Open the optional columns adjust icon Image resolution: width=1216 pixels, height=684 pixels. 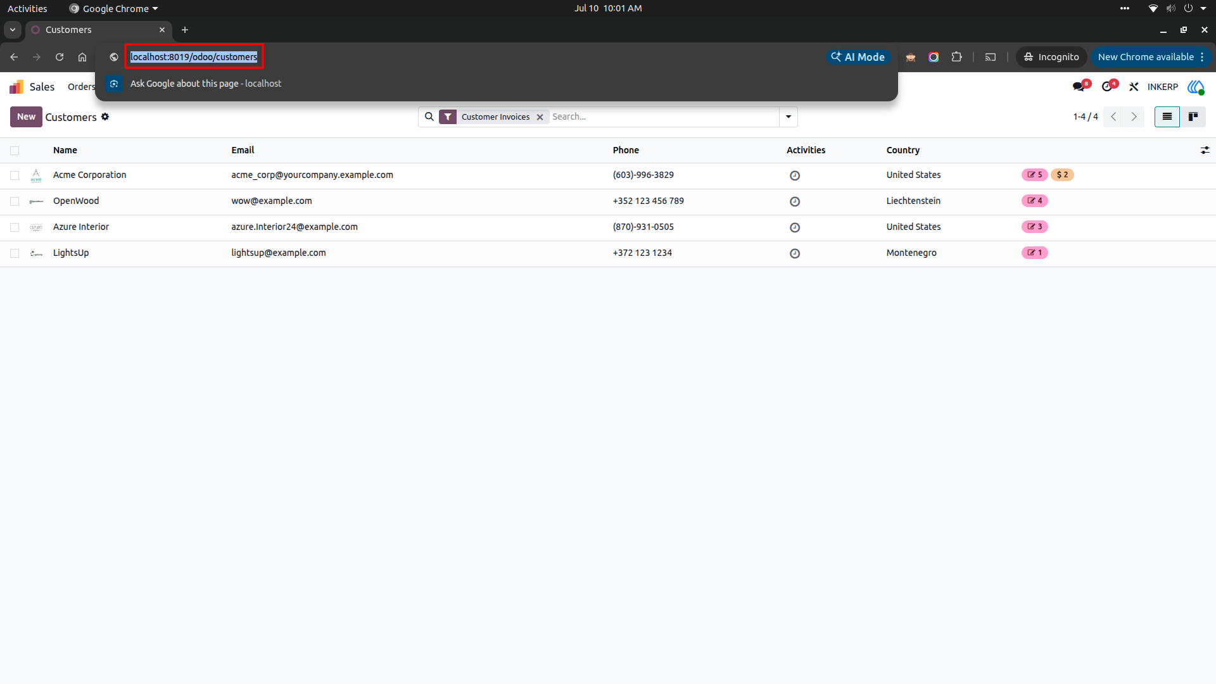[1205, 150]
